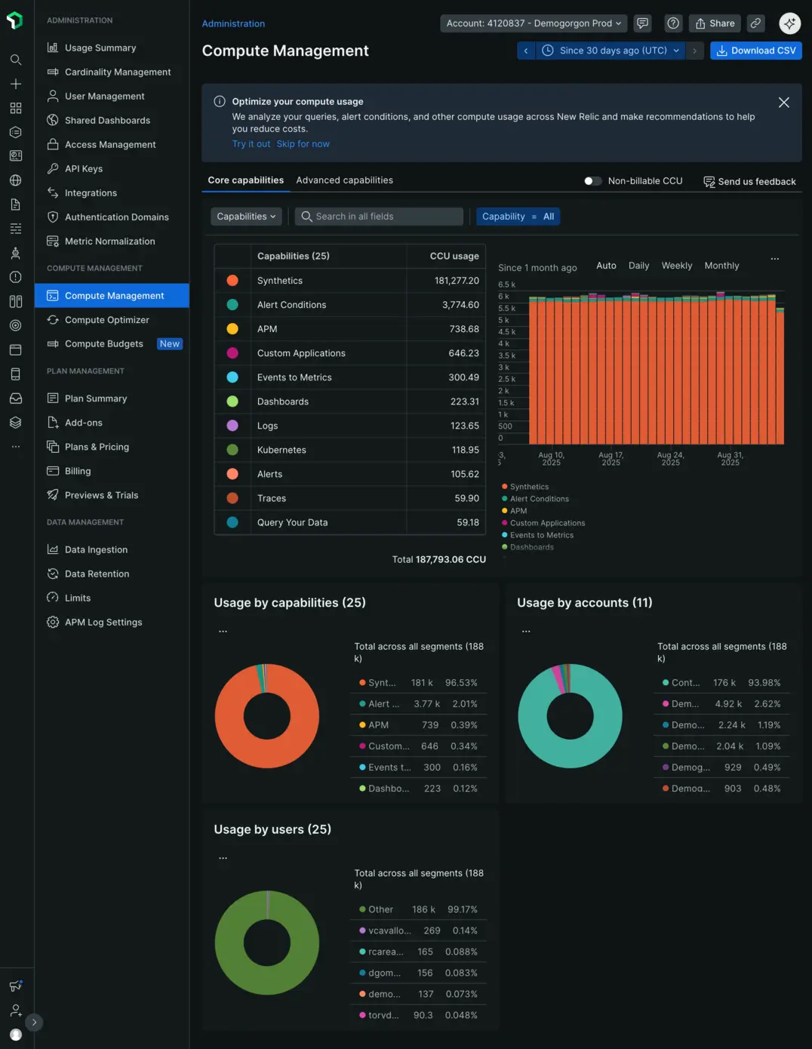
Task: Open the account selector dropdown
Action: [x=533, y=23]
